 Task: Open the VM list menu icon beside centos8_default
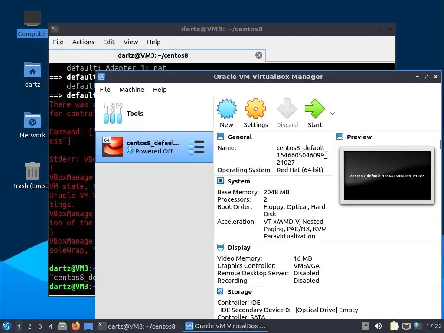196,147
